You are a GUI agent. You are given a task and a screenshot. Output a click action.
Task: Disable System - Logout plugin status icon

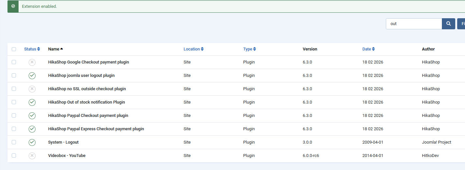click(32, 142)
